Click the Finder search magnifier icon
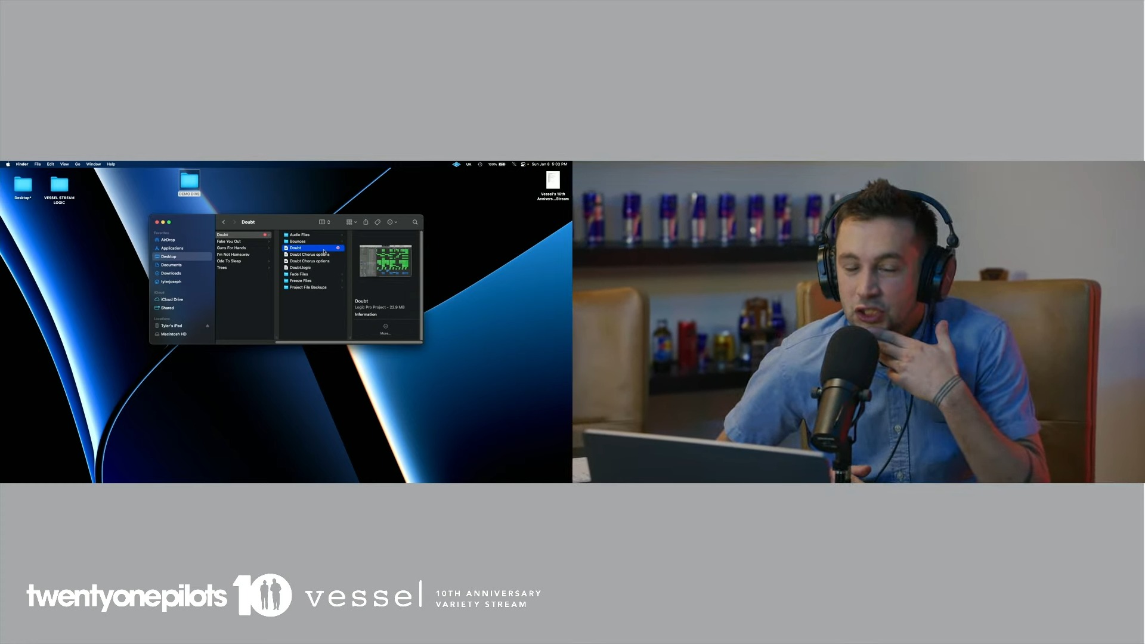This screenshot has width=1145, height=644. coord(415,222)
